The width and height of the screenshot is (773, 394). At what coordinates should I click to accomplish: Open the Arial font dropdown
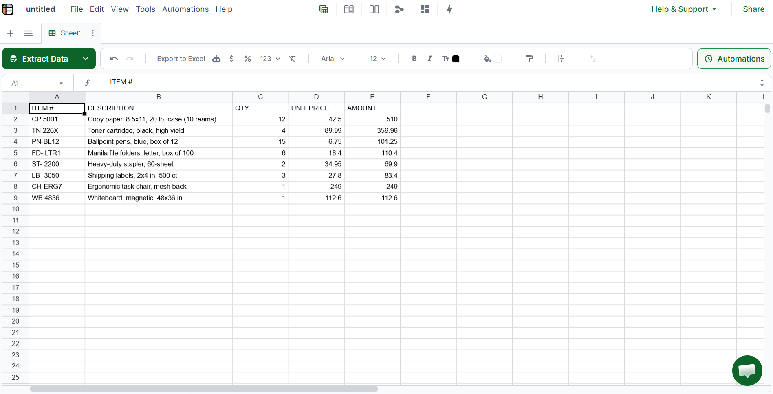[x=333, y=59]
